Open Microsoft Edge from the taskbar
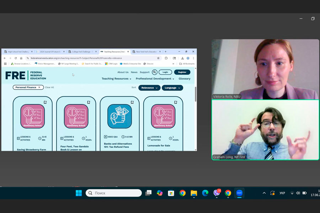Viewport: 320px width, 213px height. pyautogui.click(x=205, y=193)
